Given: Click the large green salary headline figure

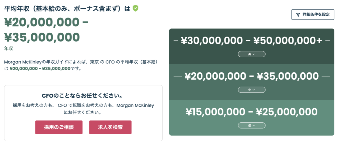Looking at the screenshot, I should [46, 30].
